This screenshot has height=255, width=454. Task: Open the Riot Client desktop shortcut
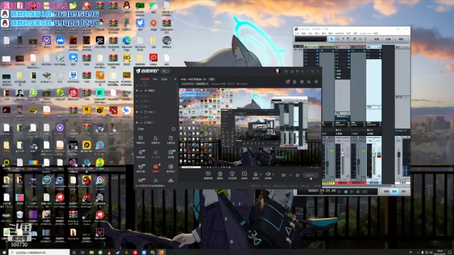tap(100, 215)
